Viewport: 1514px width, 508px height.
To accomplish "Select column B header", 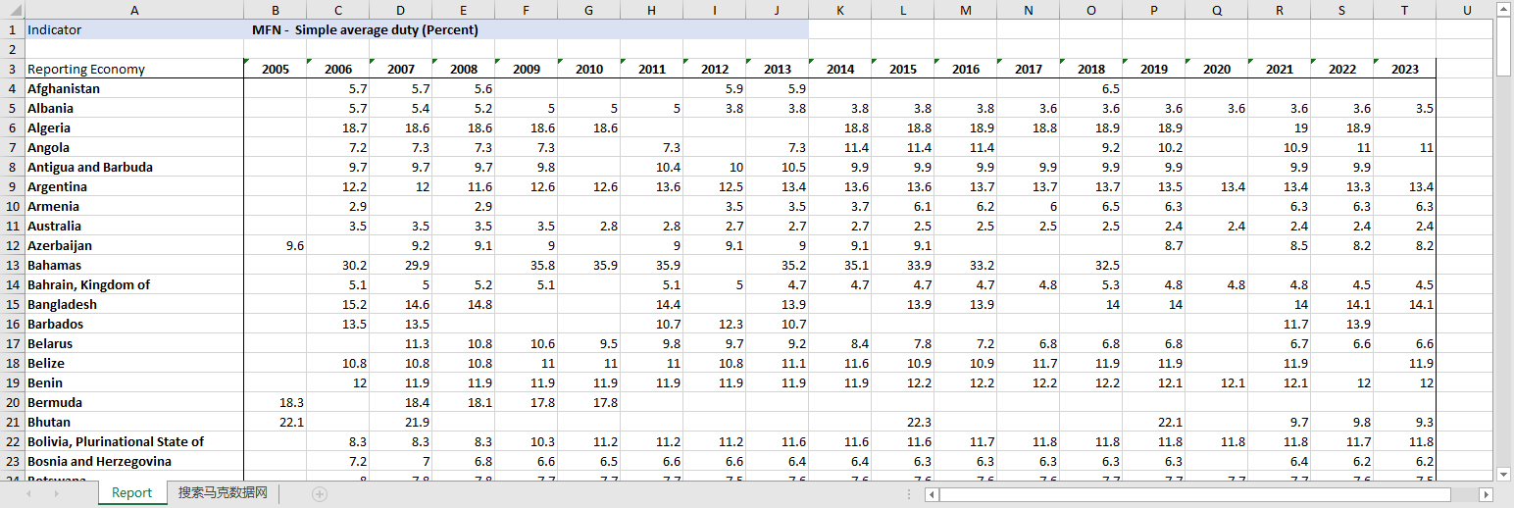I will (275, 10).
